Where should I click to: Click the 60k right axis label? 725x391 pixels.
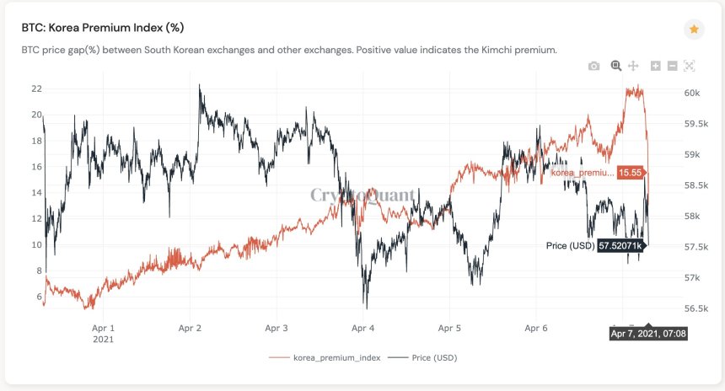coord(693,93)
